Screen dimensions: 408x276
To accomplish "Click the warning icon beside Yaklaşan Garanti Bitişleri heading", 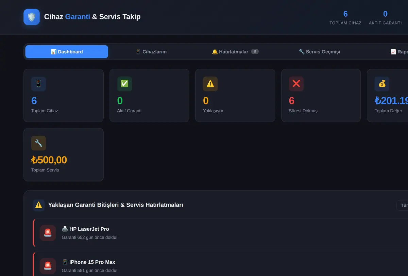I will pos(39,205).
